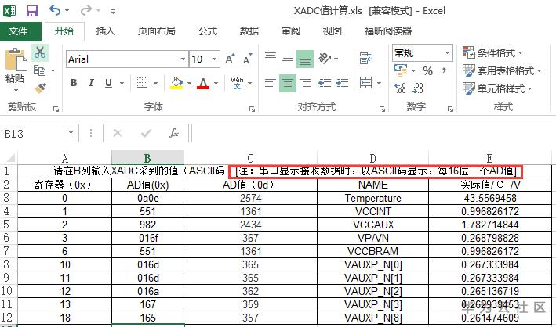Image resolution: width=556 pixels, height=327 pixels.
Task: Click the Increase Decimal icon
Action: [401, 88]
